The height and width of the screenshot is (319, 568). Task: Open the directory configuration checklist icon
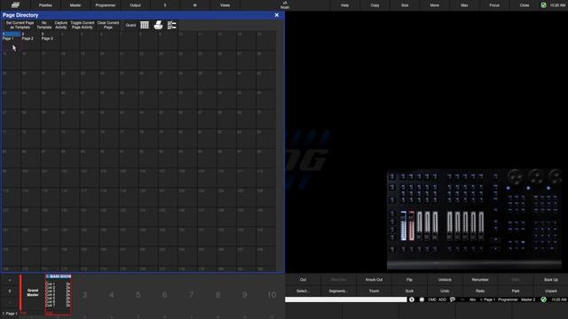point(172,25)
